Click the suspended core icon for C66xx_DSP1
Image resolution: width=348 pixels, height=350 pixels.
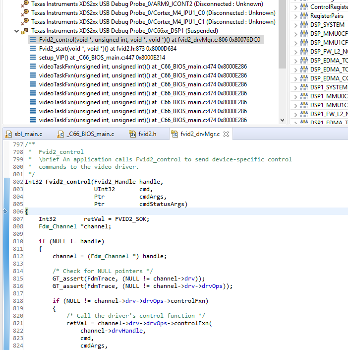tap(25, 31)
